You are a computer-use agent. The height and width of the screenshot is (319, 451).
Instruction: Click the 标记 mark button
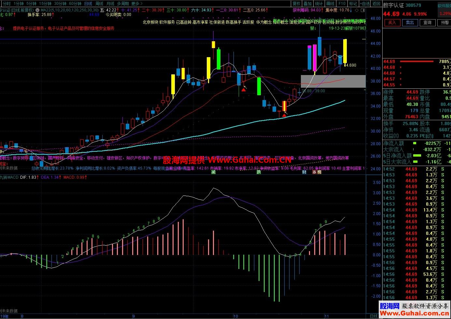[x=353, y=4]
